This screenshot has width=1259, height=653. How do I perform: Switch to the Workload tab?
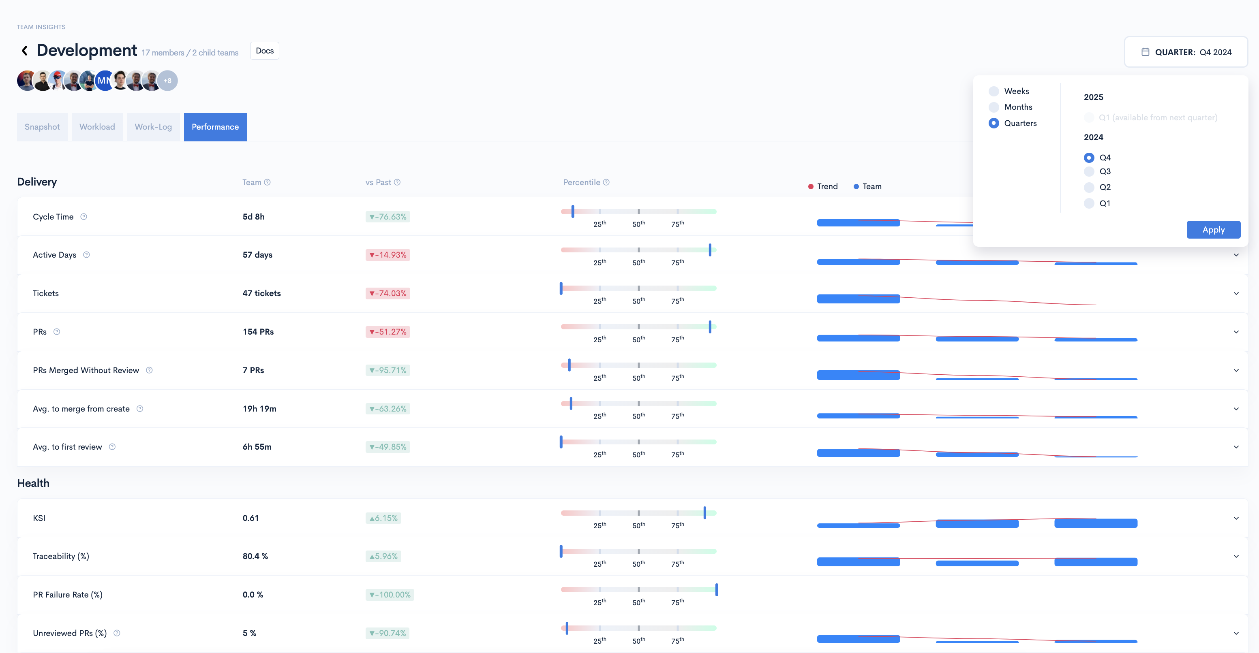97,127
